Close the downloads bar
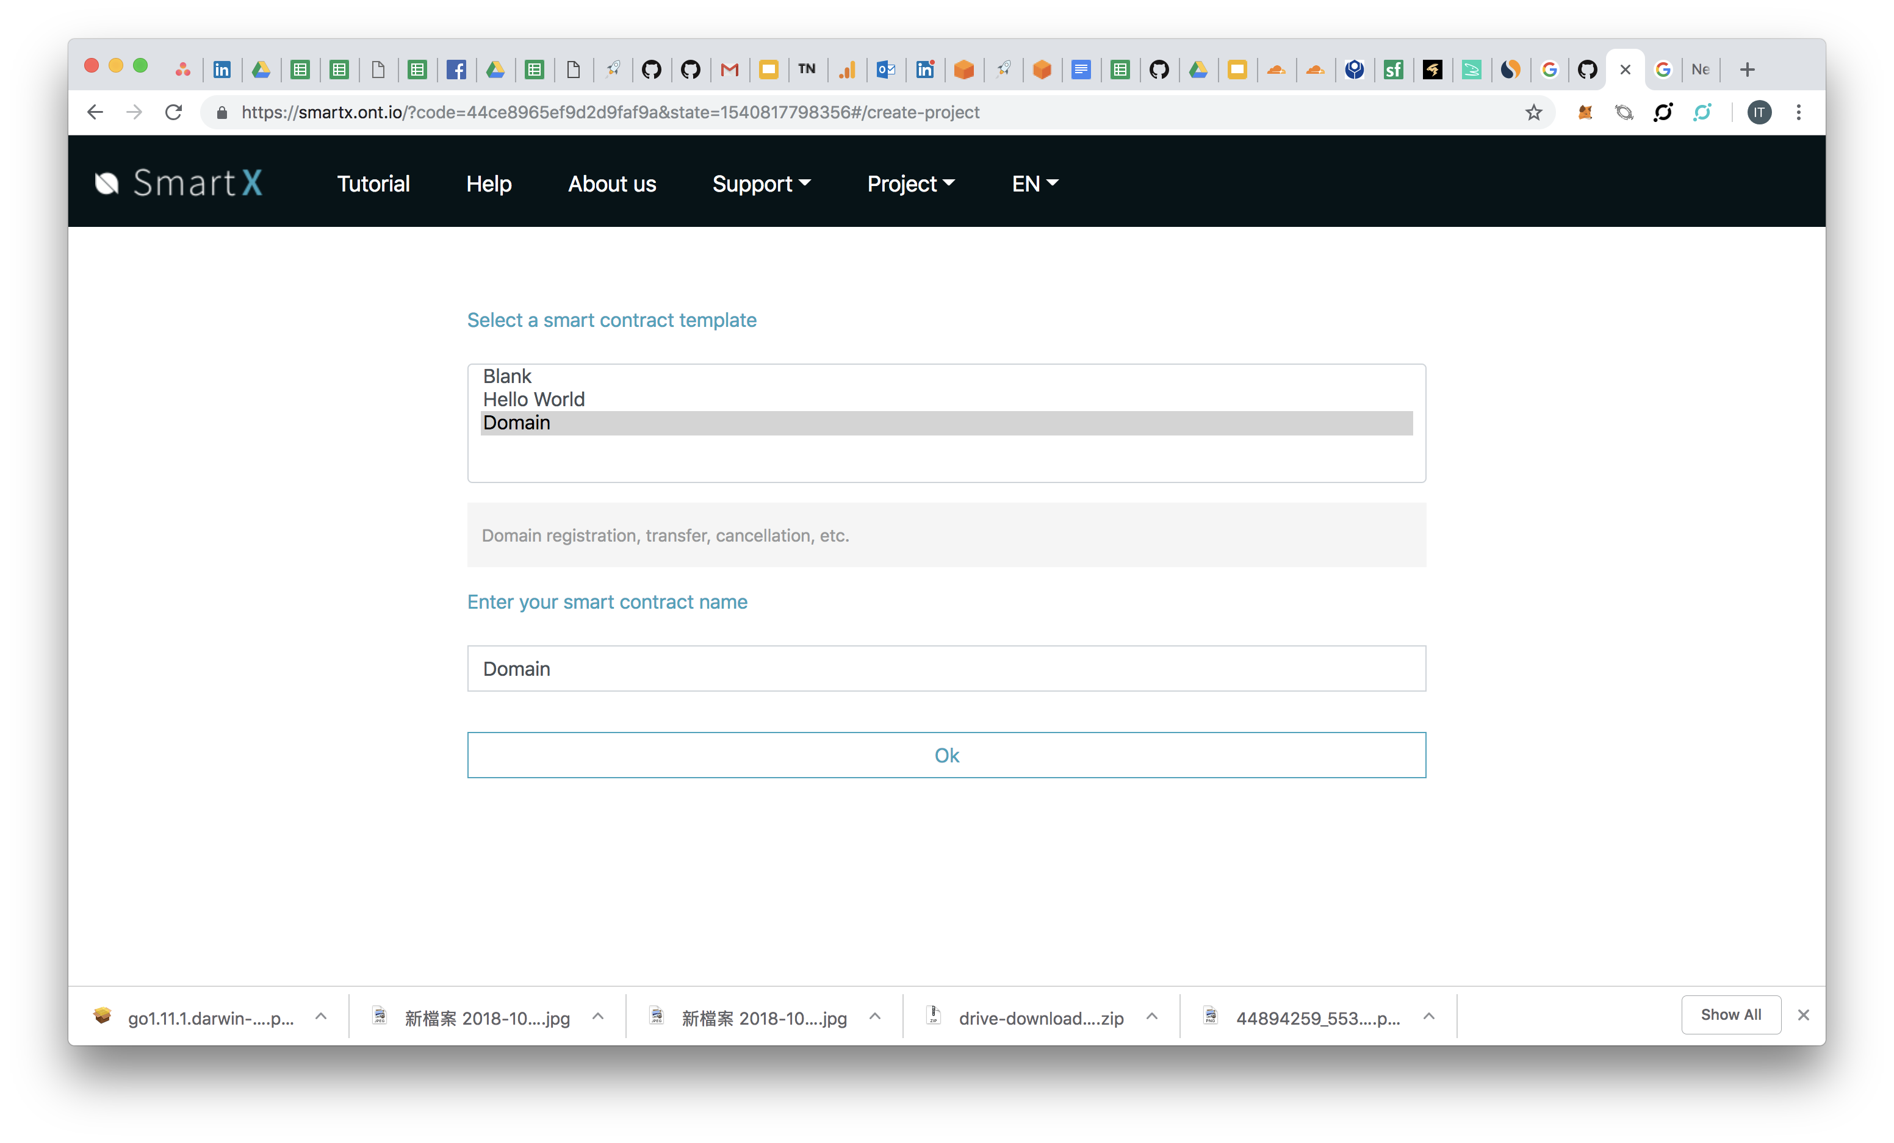Screen dimensions: 1894x1143 [x=1803, y=1015]
